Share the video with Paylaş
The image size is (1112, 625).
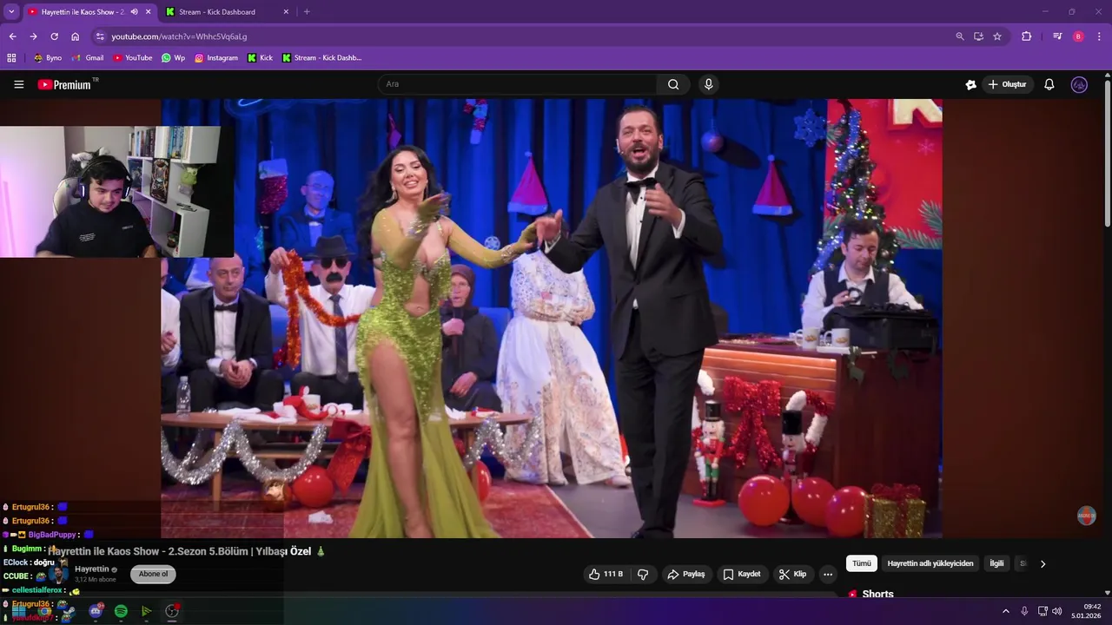685,574
